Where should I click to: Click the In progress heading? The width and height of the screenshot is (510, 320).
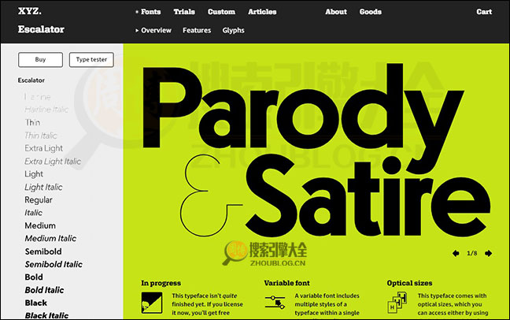[x=161, y=283]
